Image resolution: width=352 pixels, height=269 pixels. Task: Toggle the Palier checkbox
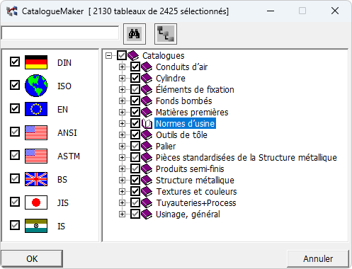click(x=135, y=146)
